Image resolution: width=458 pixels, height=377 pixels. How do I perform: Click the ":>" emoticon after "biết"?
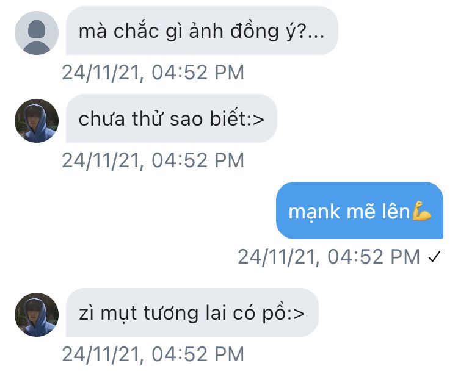point(256,120)
